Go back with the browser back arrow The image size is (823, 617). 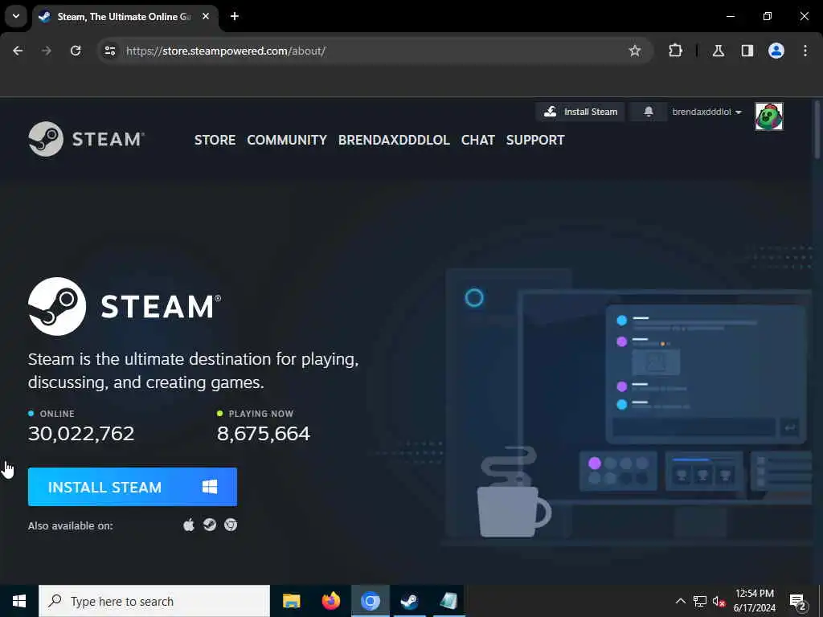[18, 51]
